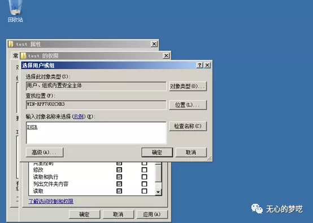Click 确定 in test permissions window

tap(84, 214)
